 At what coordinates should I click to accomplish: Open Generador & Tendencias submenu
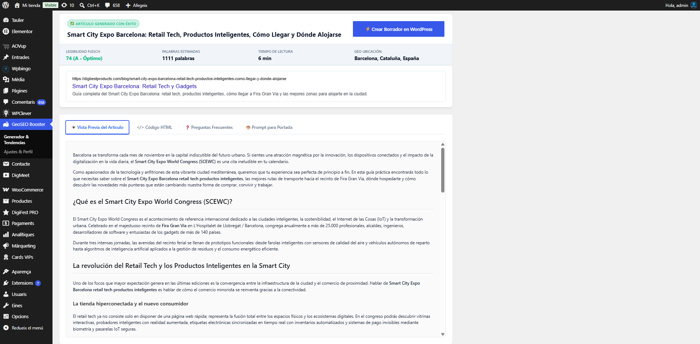[x=16, y=140]
